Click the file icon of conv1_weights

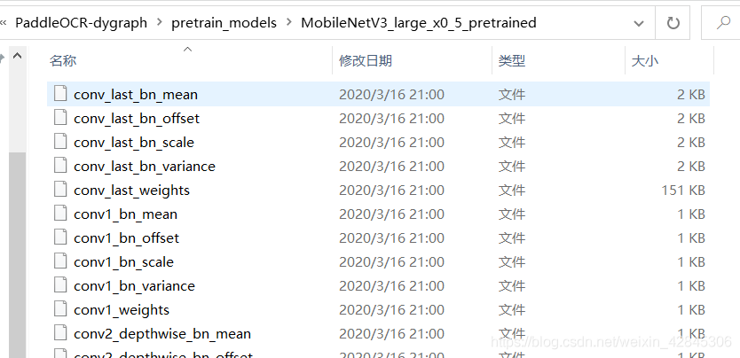(x=60, y=309)
